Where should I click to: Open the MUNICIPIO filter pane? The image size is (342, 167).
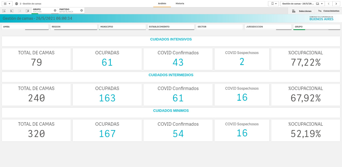click(x=122, y=27)
